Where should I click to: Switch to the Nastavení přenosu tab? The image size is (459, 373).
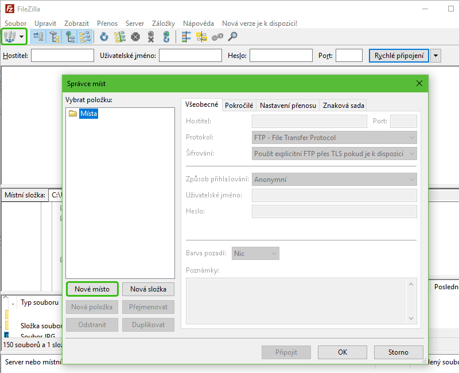[x=288, y=106]
